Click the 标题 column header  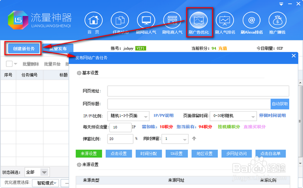63,75
